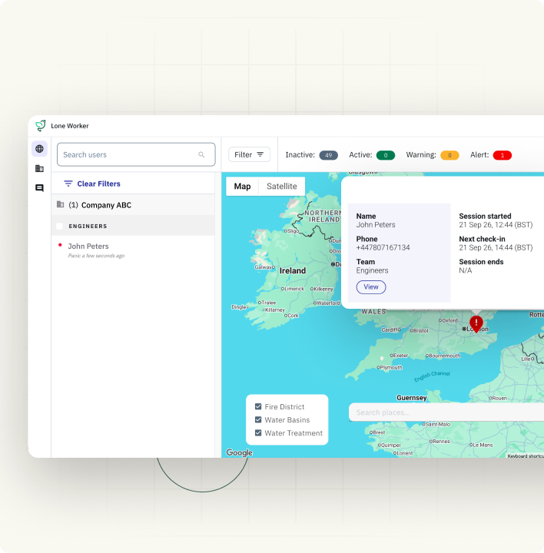544x553 pixels.
Task: Focus the Search users field
Action: coord(136,154)
